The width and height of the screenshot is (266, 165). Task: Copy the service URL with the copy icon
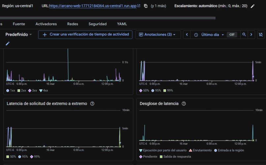146,6
